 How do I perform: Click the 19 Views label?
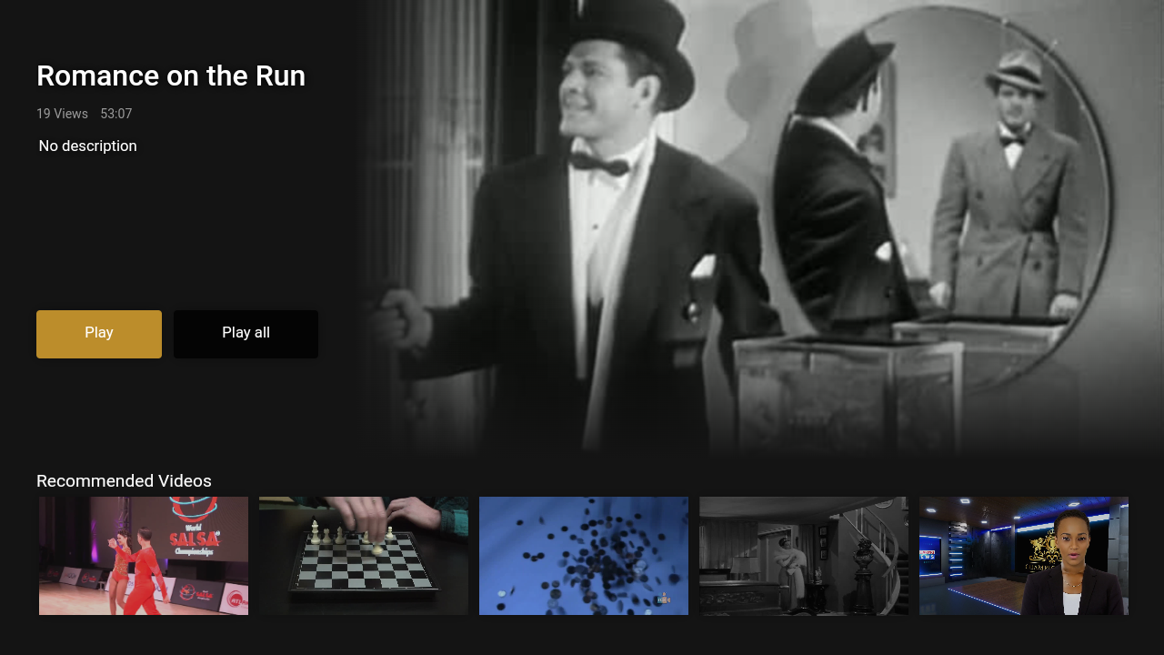pos(62,114)
